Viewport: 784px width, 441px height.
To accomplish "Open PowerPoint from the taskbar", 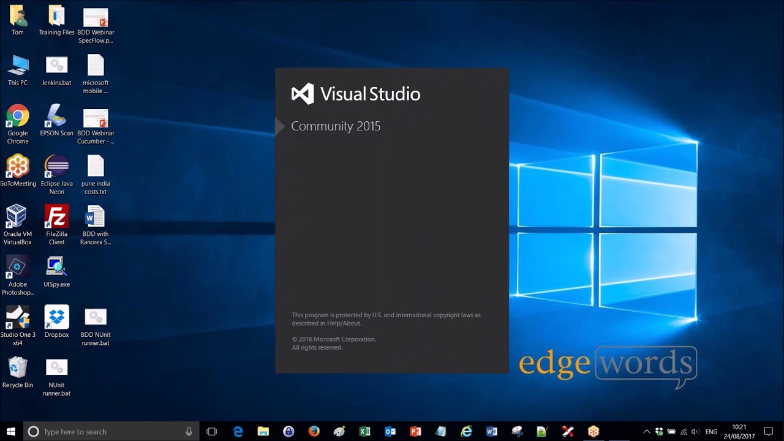I will (416, 431).
